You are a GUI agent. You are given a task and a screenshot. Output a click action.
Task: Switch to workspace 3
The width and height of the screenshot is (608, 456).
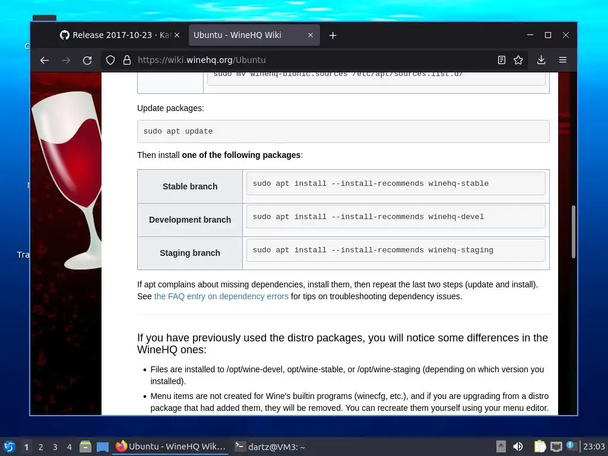pos(55,447)
